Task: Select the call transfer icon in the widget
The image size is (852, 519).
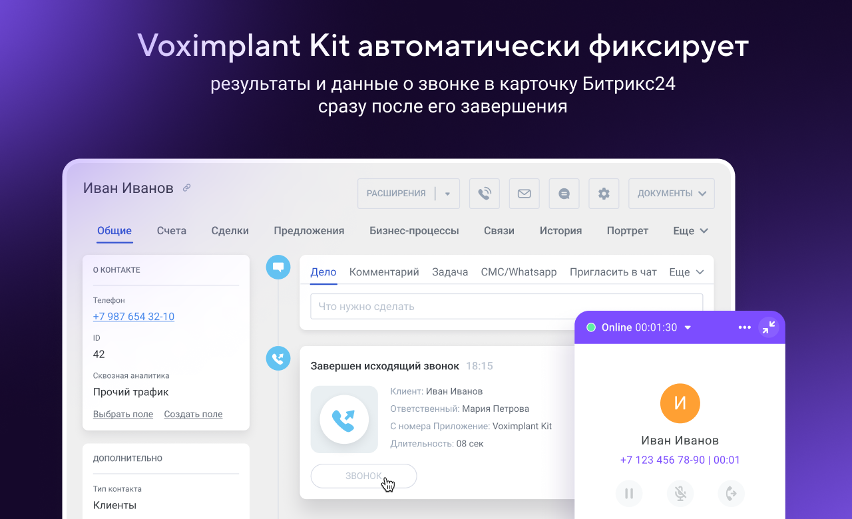Action: point(730,494)
